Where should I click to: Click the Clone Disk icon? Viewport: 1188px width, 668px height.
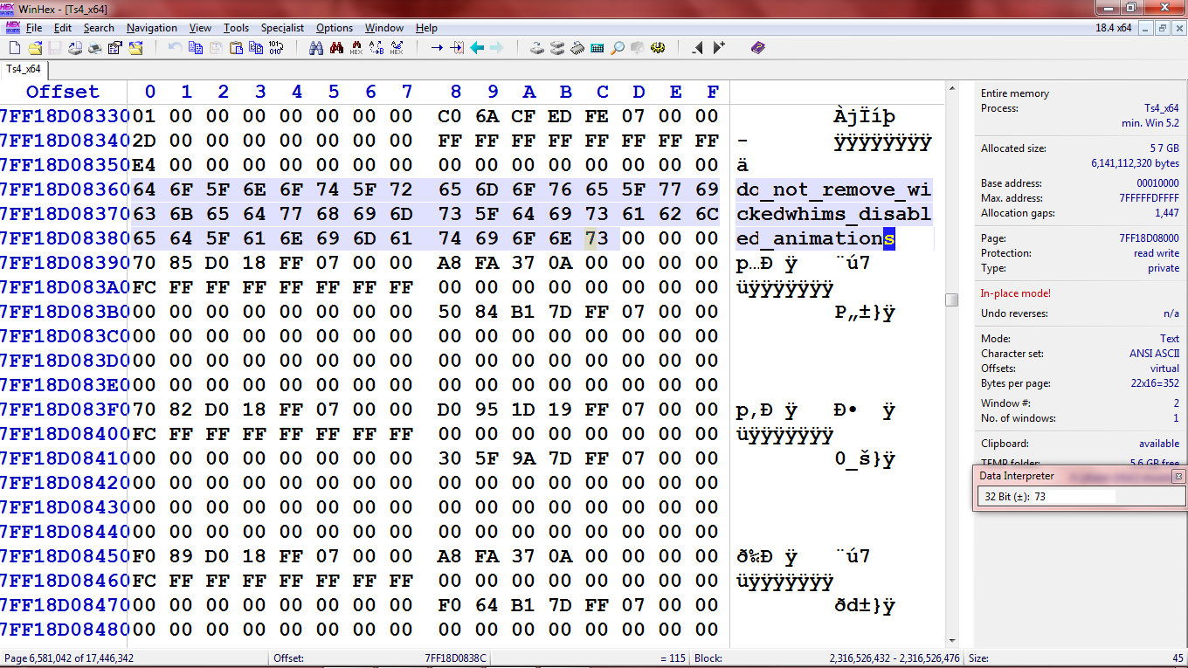(557, 48)
